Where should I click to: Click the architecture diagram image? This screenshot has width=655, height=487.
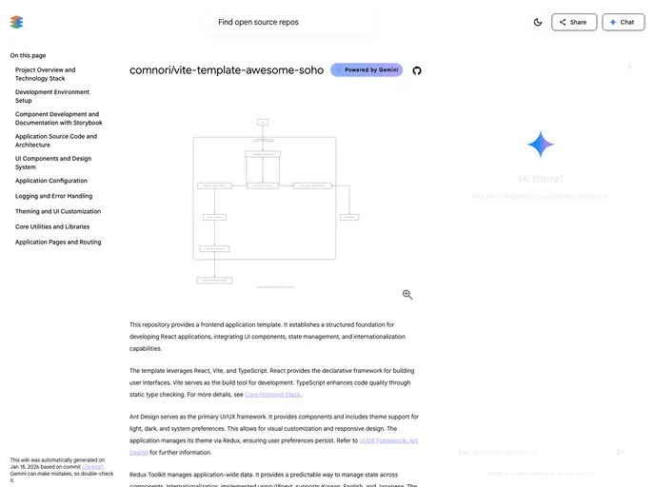pyautogui.click(x=265, y=202)
